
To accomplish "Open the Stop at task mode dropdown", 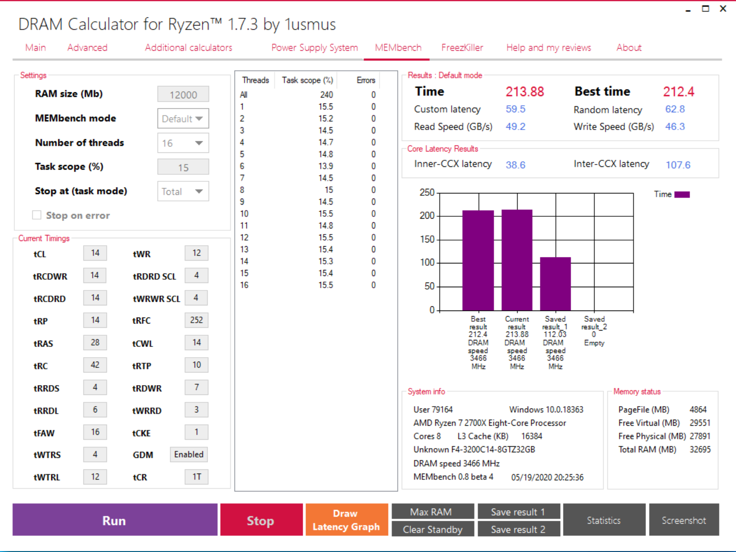I will [183, 191].
